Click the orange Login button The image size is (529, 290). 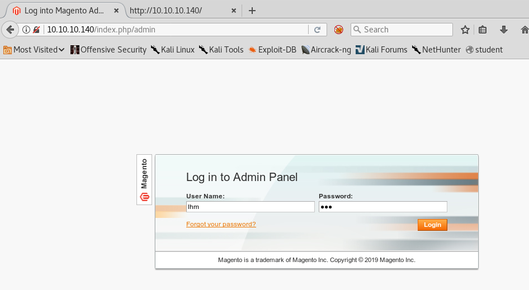(x=432, y=225)
